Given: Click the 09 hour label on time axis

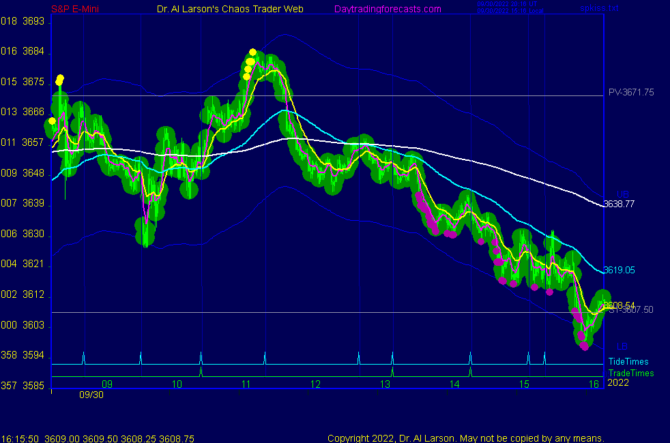Looking at the screenshot, I should pos(107,384).
